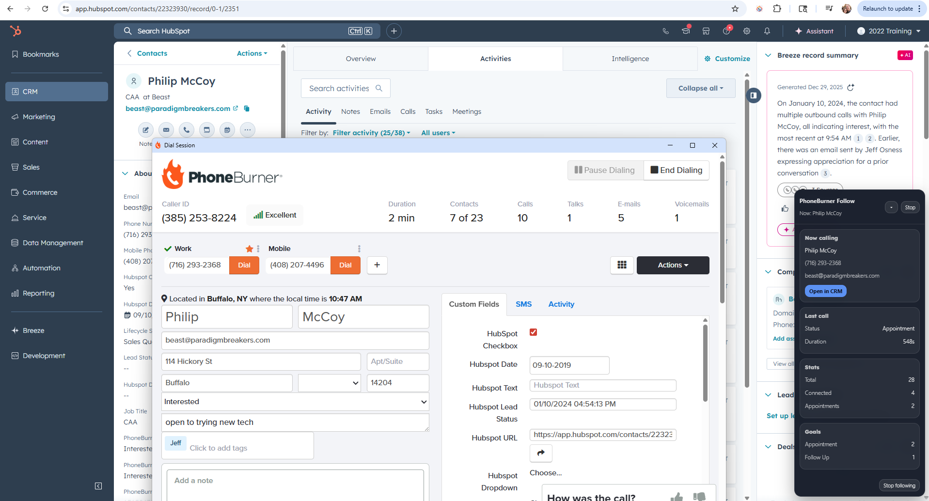Click the Custom Fields panel scrollbar

(705, 363)
